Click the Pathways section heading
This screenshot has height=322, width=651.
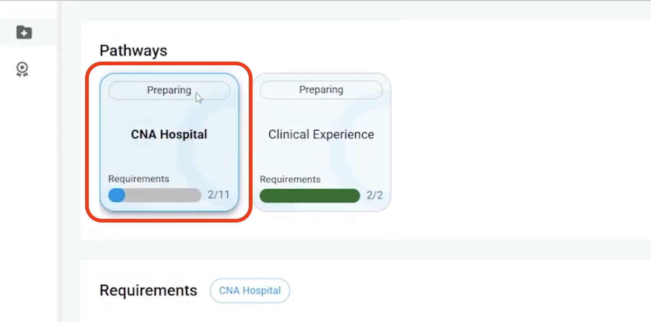[133, 51]
